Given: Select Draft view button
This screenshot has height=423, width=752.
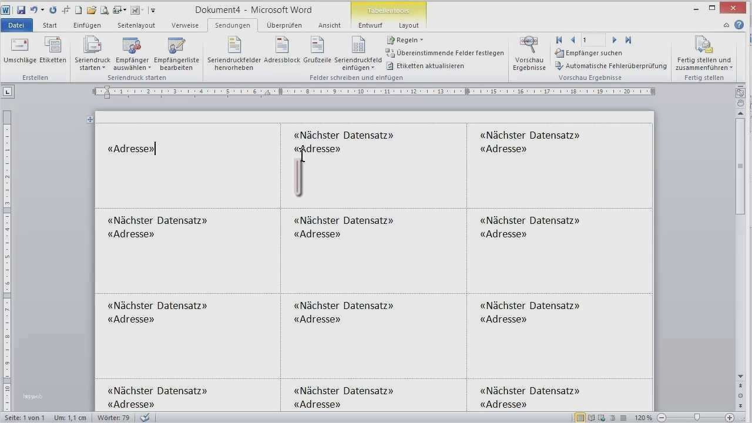Looking at the screenshot, I should tap(623, 418).
